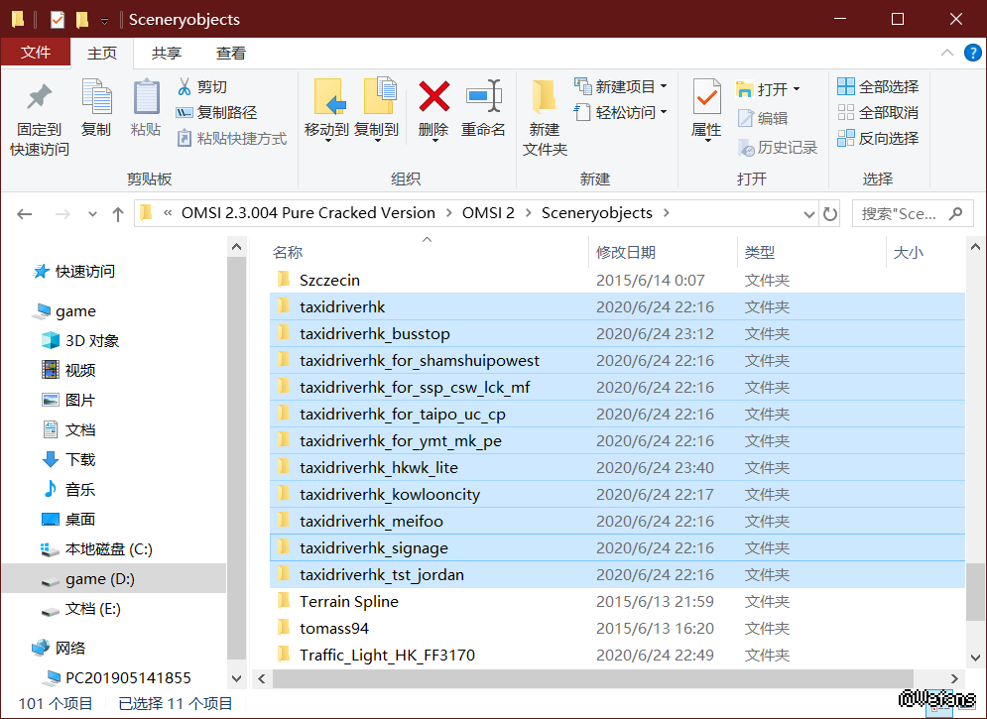Click the Rename (重命名) ribbon icon
Viewport: 987px width, 719px height.
point(483,98)
